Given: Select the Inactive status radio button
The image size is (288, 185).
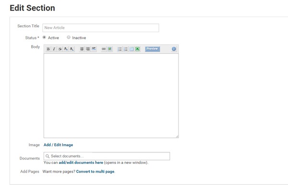Looking at the screenshot, I should pos(69,37).
